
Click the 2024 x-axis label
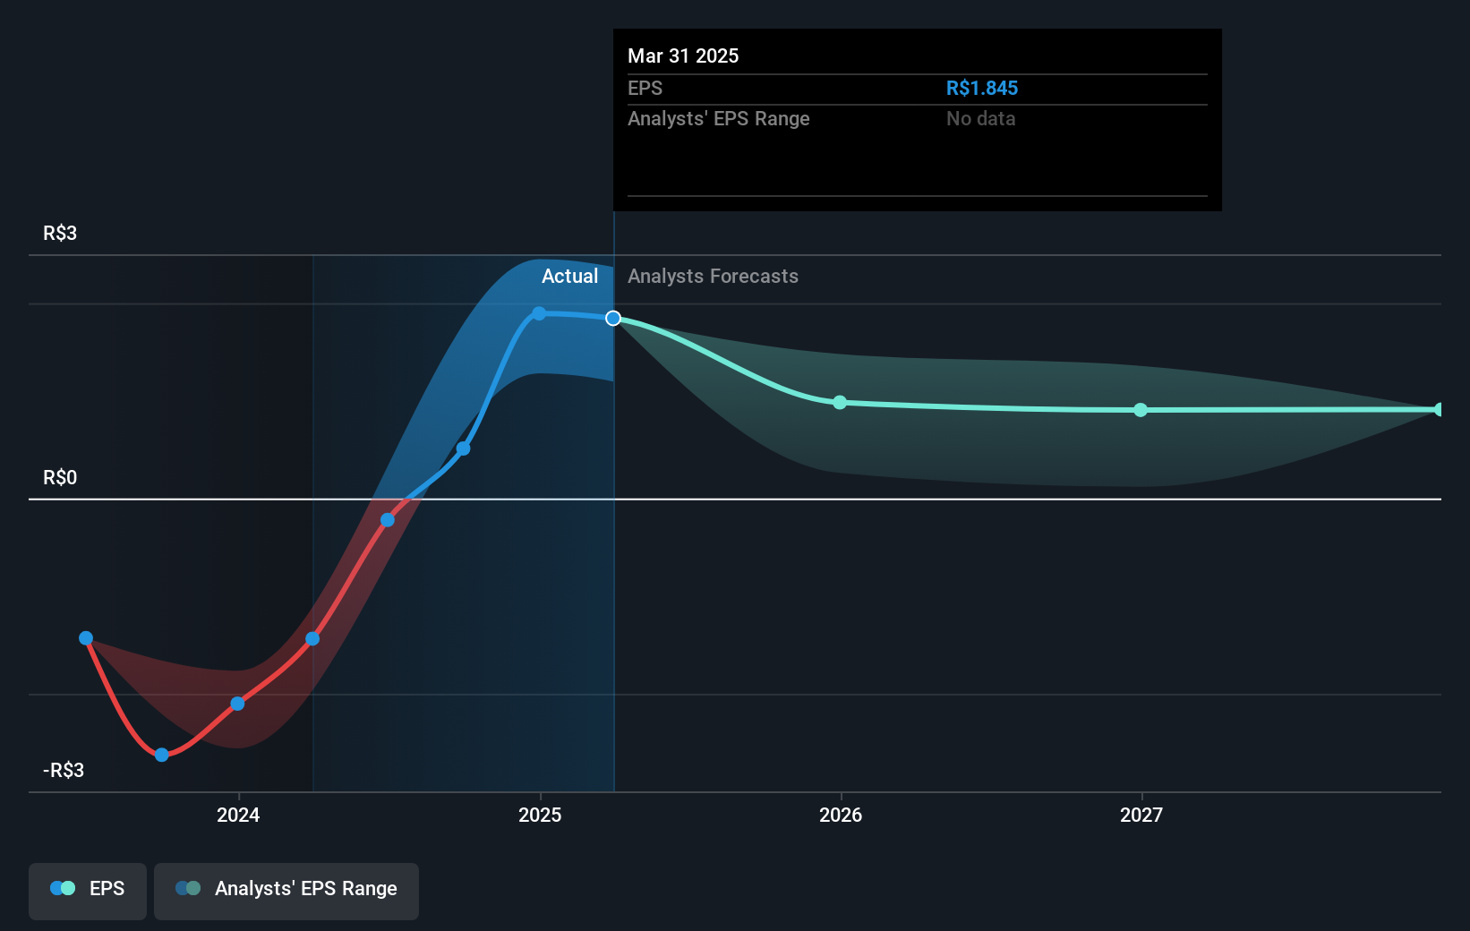click(x=238, y=815)
